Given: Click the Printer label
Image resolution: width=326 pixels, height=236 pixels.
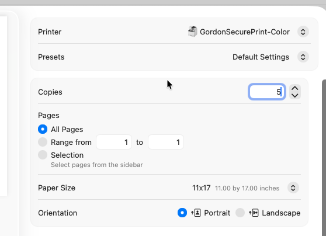Looking at the screenshot, I should click(x=50, y=32).
